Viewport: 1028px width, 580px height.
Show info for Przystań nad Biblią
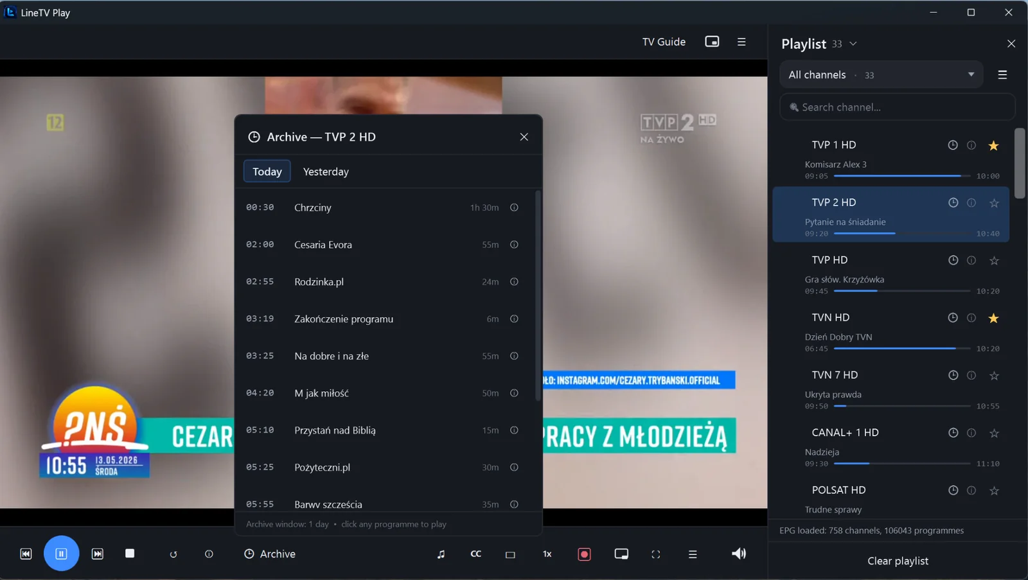[514, 430]
